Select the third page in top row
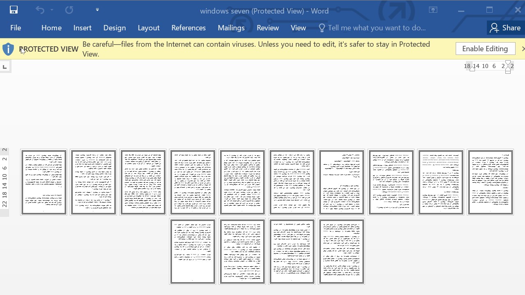525x295 pixels. (143, 182)
